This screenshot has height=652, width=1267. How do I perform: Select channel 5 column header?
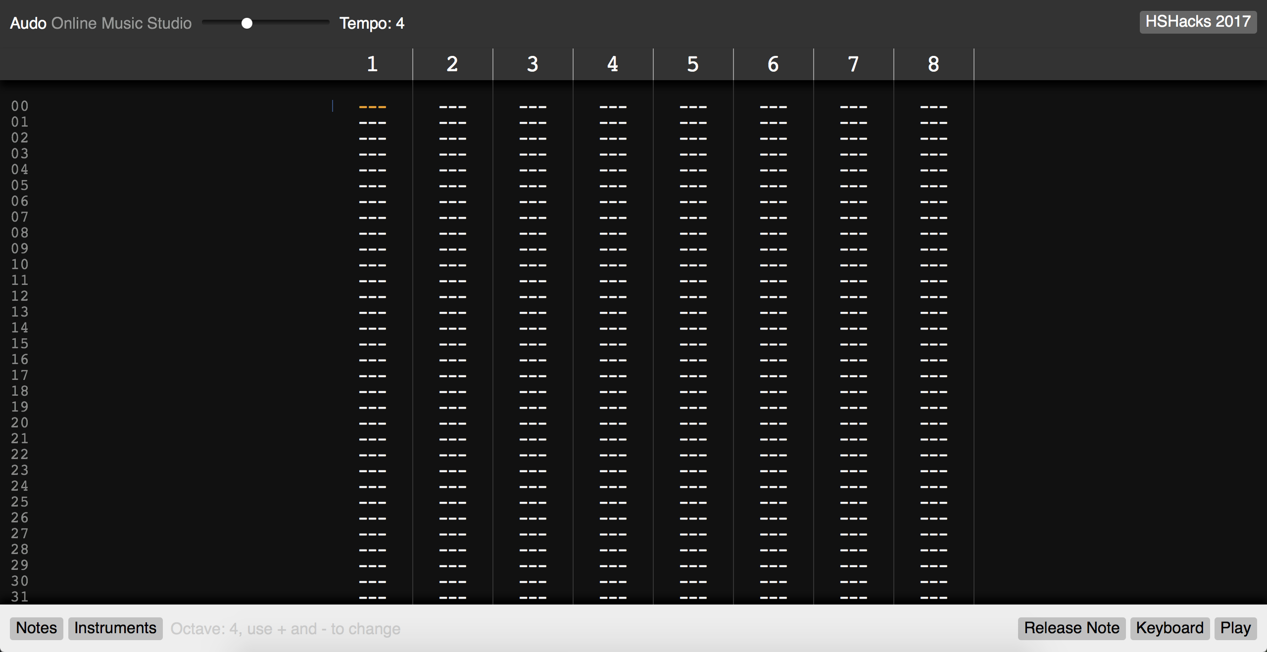[x=693, y=64]
